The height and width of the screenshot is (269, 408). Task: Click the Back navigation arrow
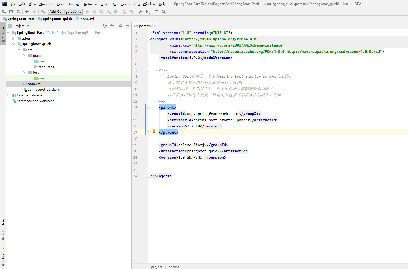coord(27,12)
